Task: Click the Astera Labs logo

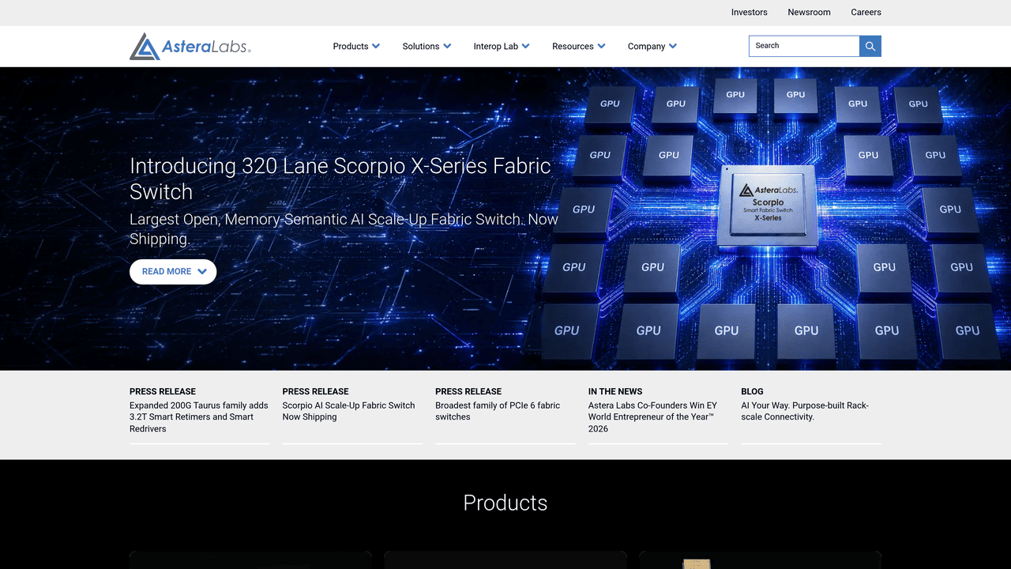Action: click(x=190, y=47)
